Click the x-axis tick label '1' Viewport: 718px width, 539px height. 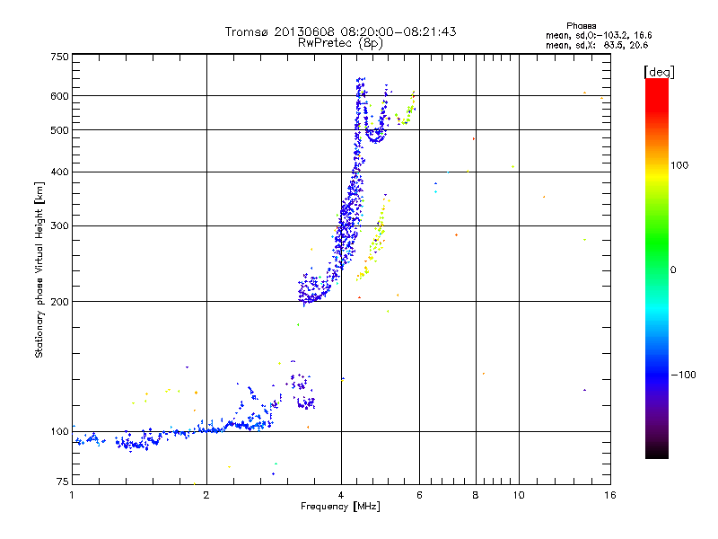72,495
